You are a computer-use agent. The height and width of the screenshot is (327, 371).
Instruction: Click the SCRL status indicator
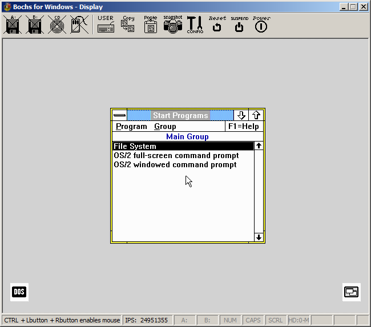click(x=276, y=320)
